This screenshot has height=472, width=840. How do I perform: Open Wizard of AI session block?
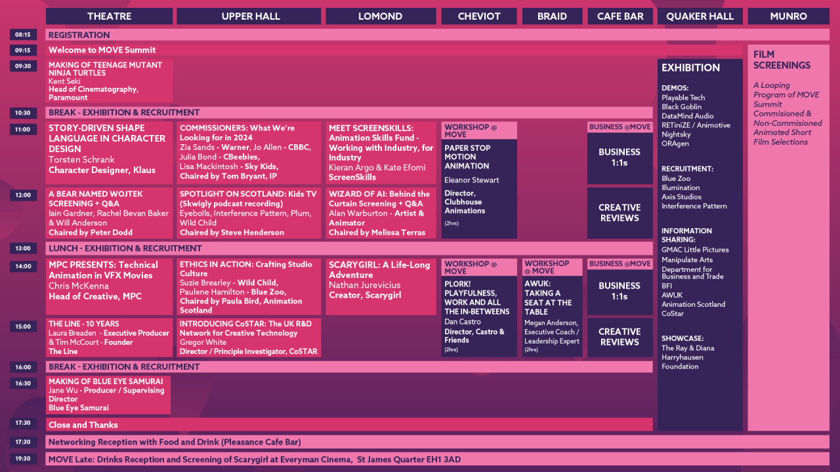(x=381, y=213)
